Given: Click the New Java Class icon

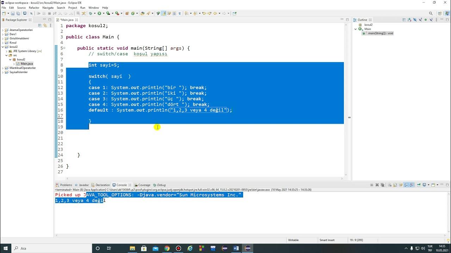Looking at the screenshot, I should click(133, 13).
